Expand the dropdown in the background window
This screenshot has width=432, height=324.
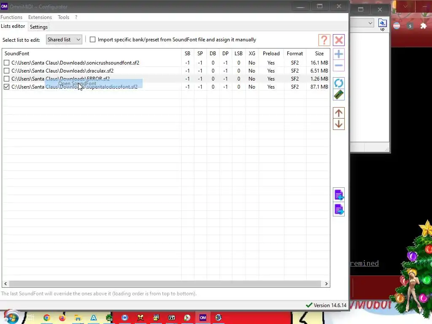(370, 23)
